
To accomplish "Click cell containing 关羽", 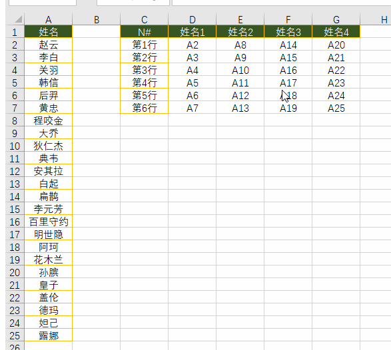I will 49,70.
